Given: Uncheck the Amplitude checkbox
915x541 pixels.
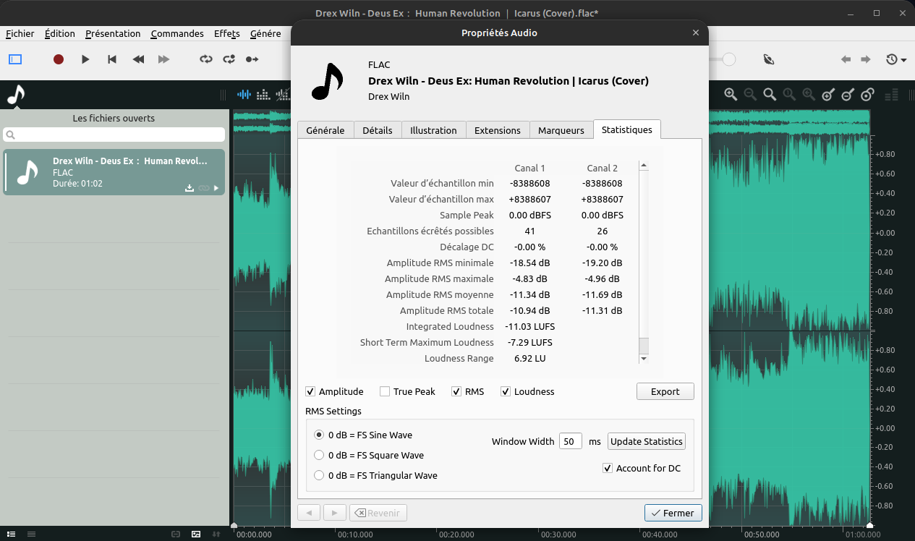Looking at the screenshot, I should (x=311, y=392).
